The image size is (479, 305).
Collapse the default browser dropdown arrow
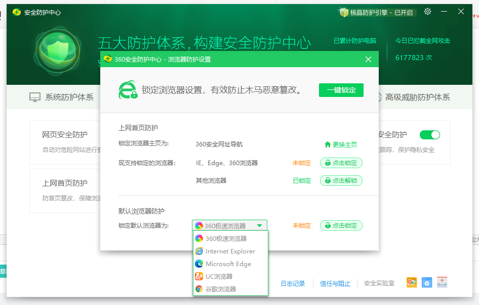pyautogui.click(x=259, y=226)
